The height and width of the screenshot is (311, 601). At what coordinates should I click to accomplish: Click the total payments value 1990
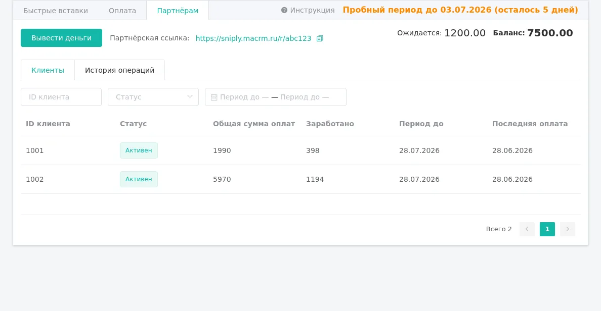[x=222, y=151]
